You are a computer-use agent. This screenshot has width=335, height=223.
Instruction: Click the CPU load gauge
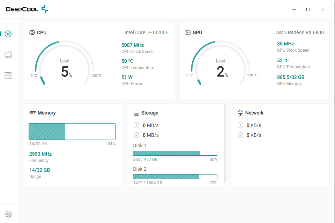pyautogui.click(x=64, y=63)
